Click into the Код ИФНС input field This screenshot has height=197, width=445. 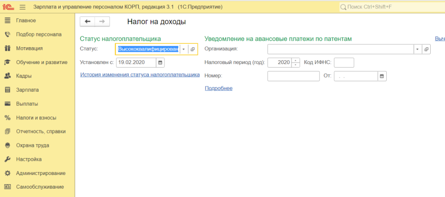tap(344, 62)
